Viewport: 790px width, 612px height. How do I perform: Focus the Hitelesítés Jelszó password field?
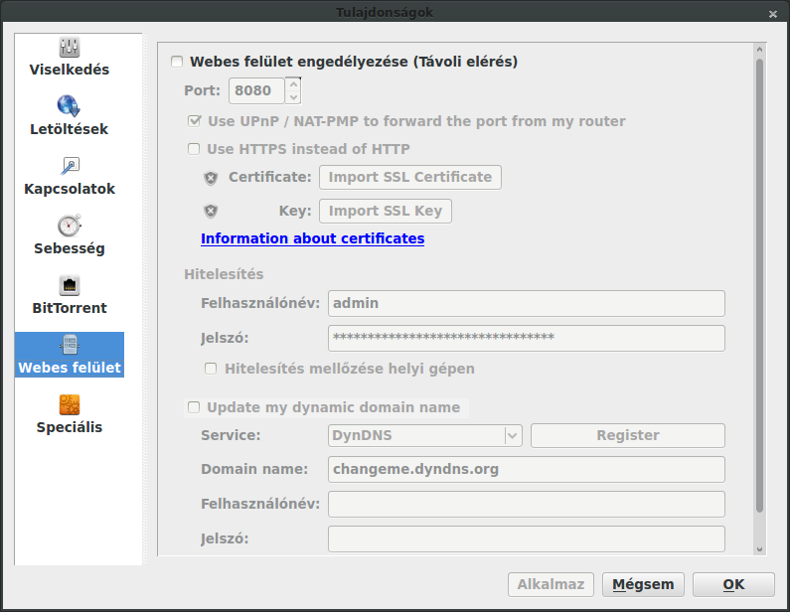click(527, 338)
